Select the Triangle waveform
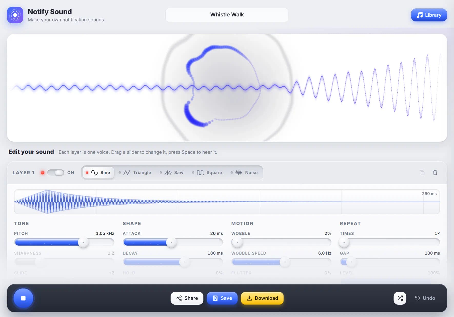The image size is (454, 317). click(135, 172)
